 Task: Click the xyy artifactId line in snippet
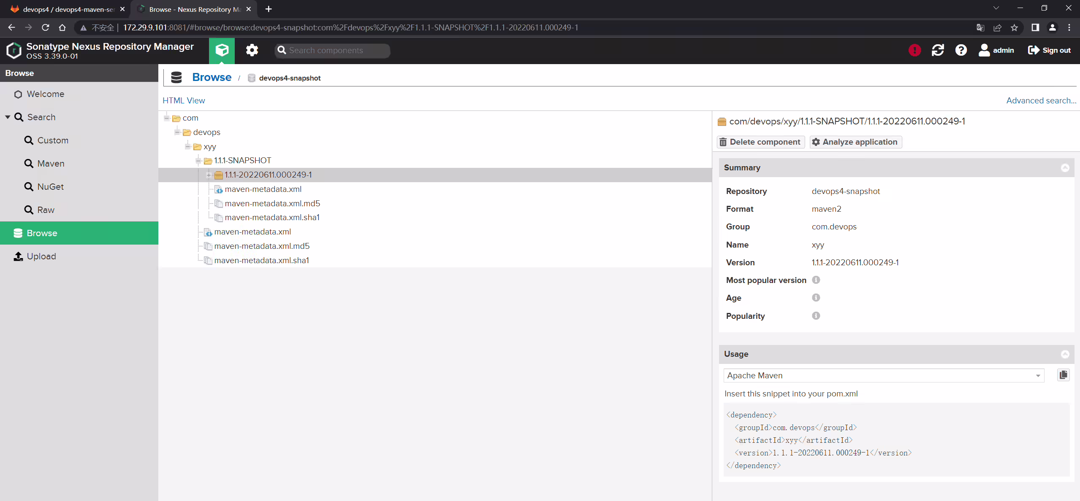click(x=793, y=440)
